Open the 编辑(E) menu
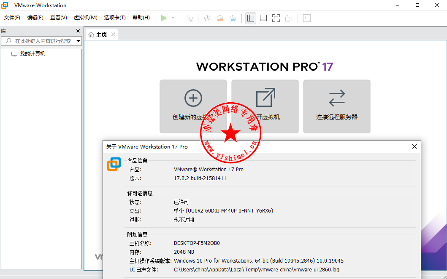Screen dimensions: 447x279 [35, 18]
